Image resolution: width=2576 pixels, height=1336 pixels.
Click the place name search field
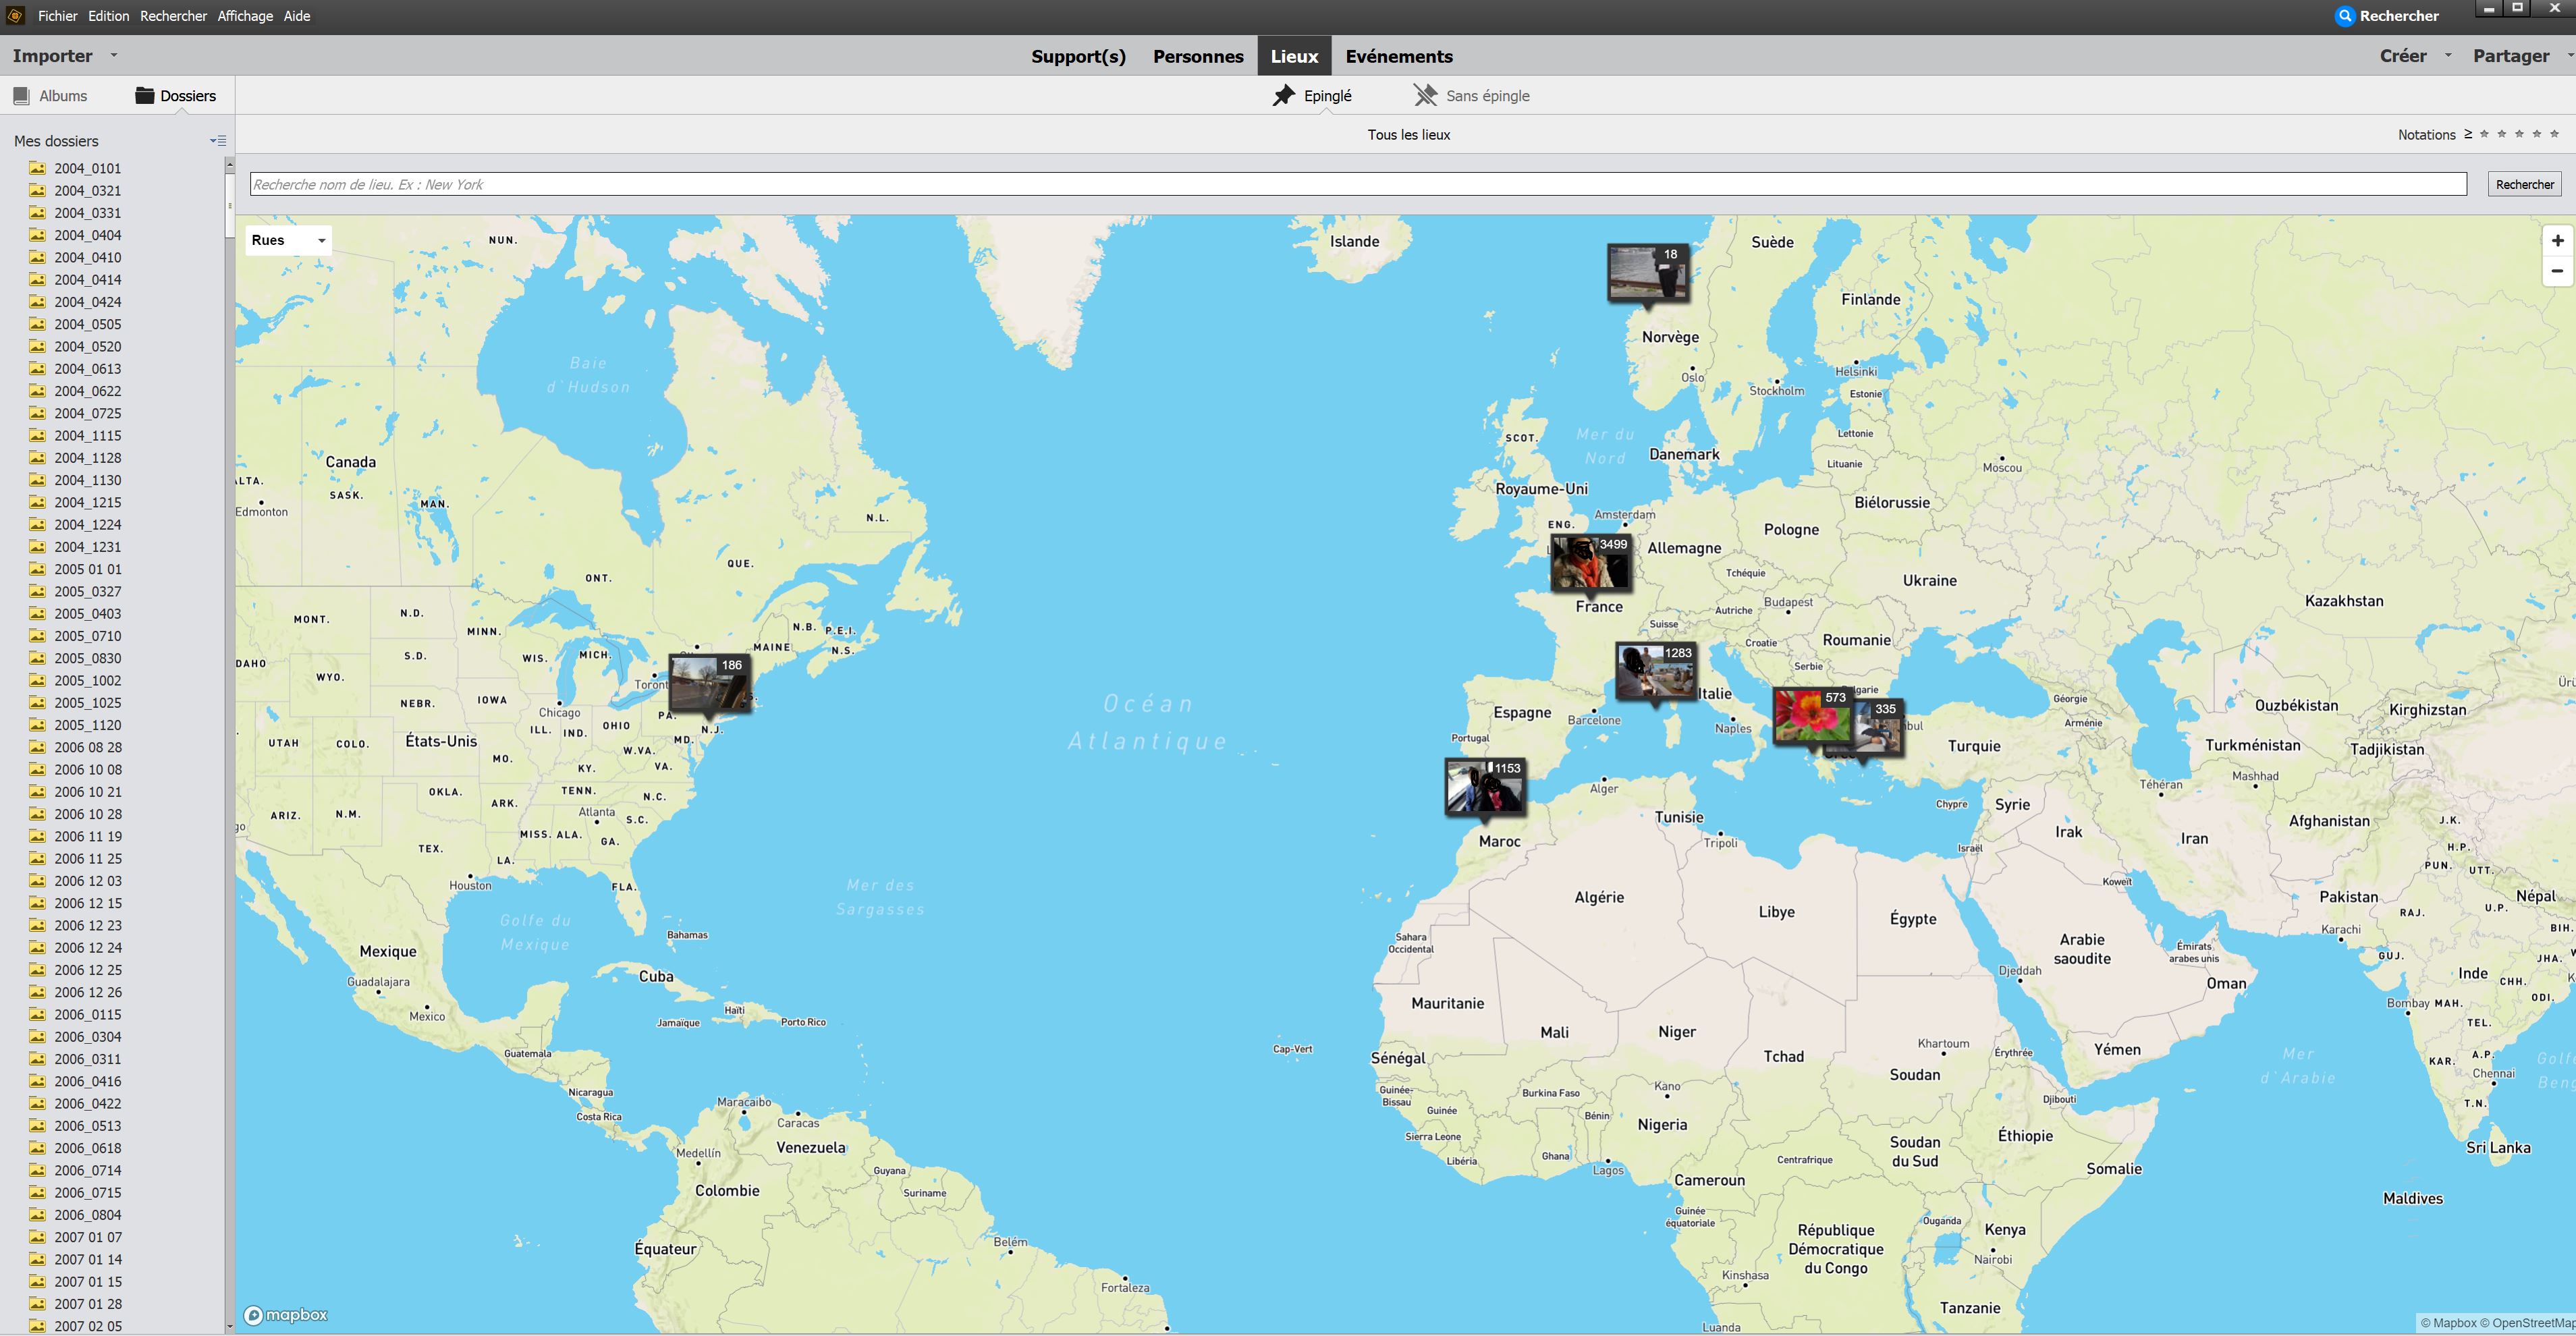pos(1358,184)
